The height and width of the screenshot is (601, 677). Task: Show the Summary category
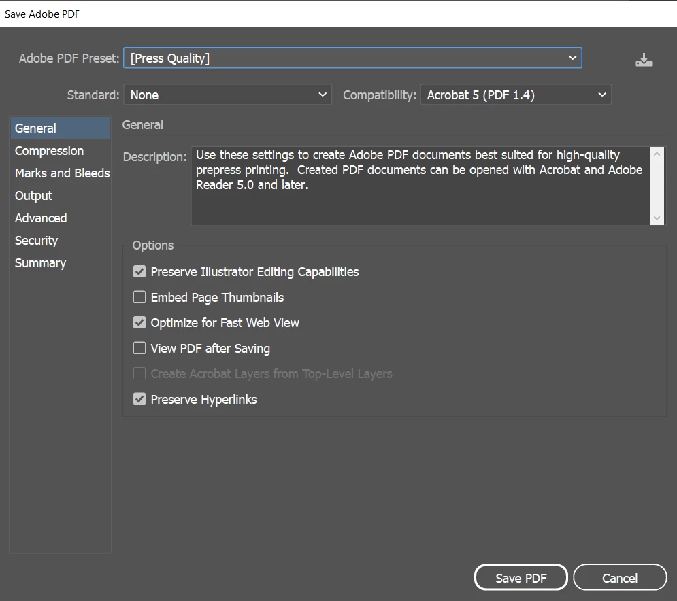pos(61,262)
